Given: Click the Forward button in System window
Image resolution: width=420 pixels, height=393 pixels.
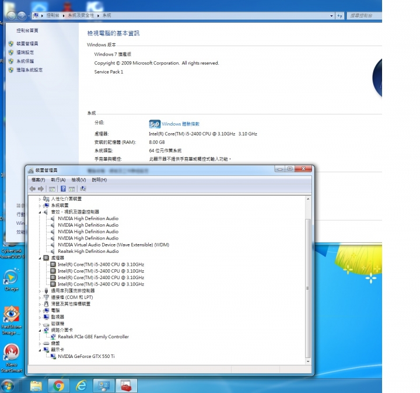Looking at the screenshot, I should tap(22, 16).
